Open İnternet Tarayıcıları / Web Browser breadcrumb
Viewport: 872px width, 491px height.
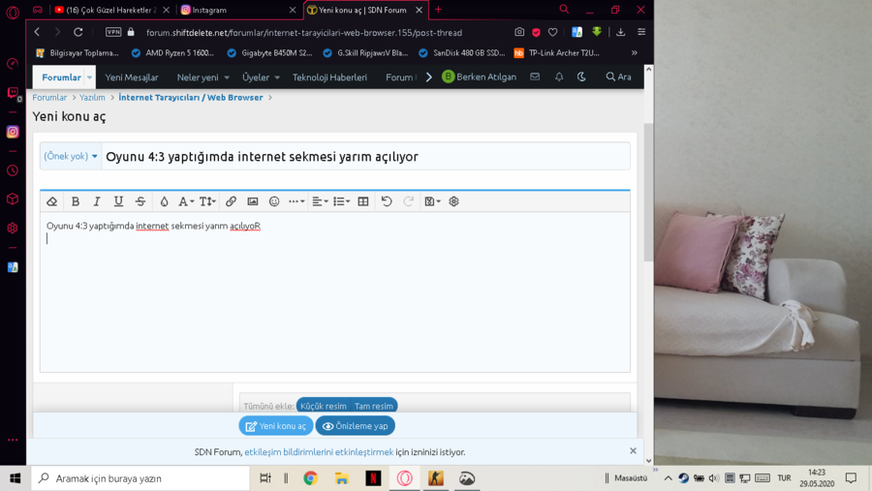[191, 97]
